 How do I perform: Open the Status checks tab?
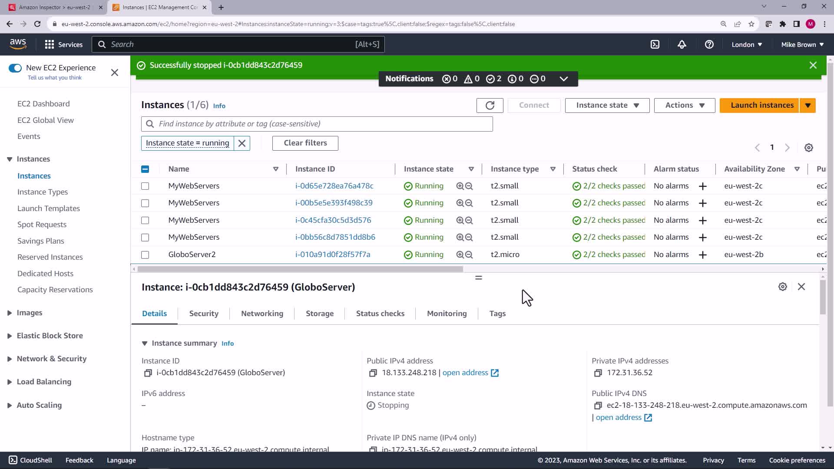[x=380, y=314]
